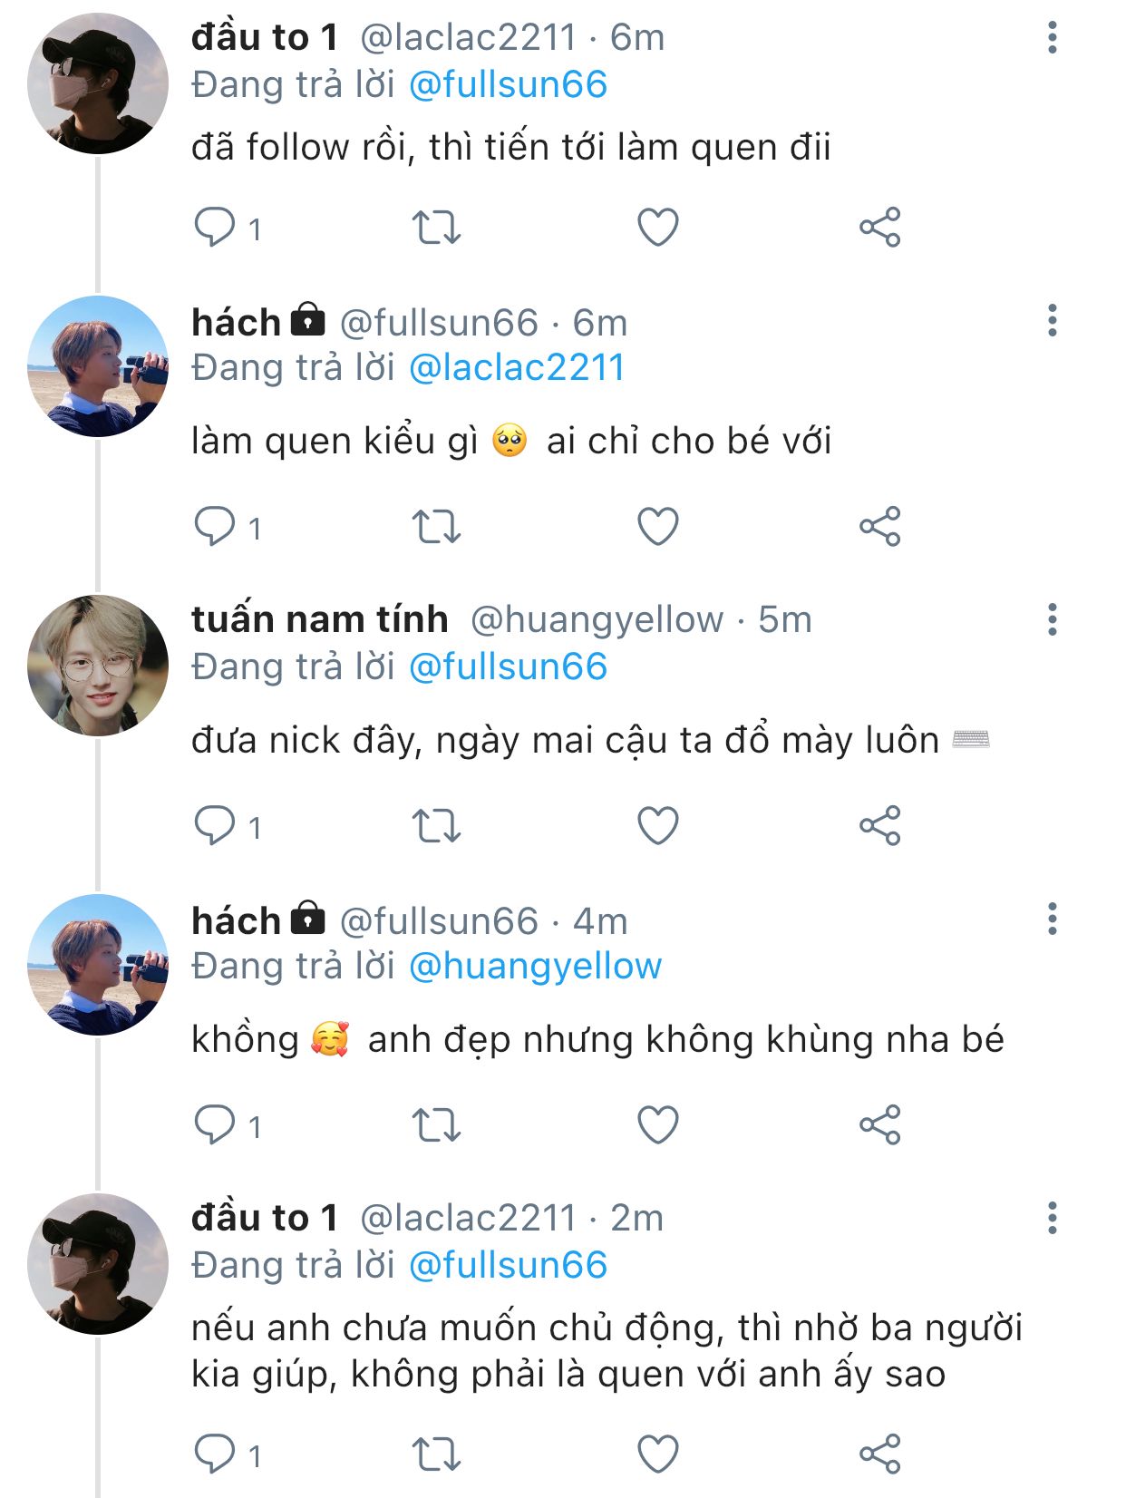Reply to the "đã follow rồi" tweet
Viewport: 1126px width, 1498px height.
click(215, 228)
